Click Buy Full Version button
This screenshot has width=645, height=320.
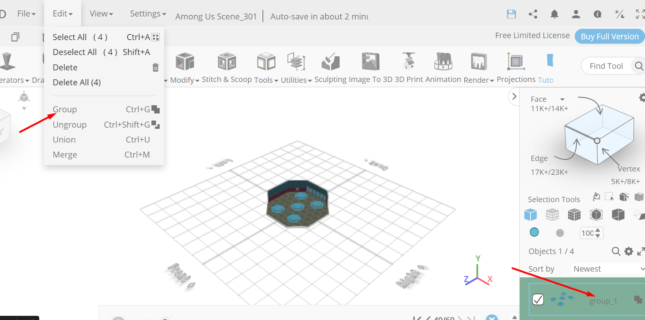(x=610, y=36)
